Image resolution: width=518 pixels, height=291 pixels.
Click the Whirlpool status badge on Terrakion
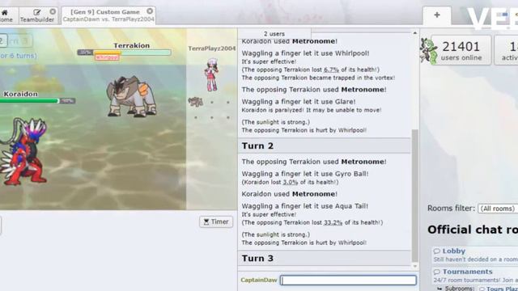(x=107, y=57)
